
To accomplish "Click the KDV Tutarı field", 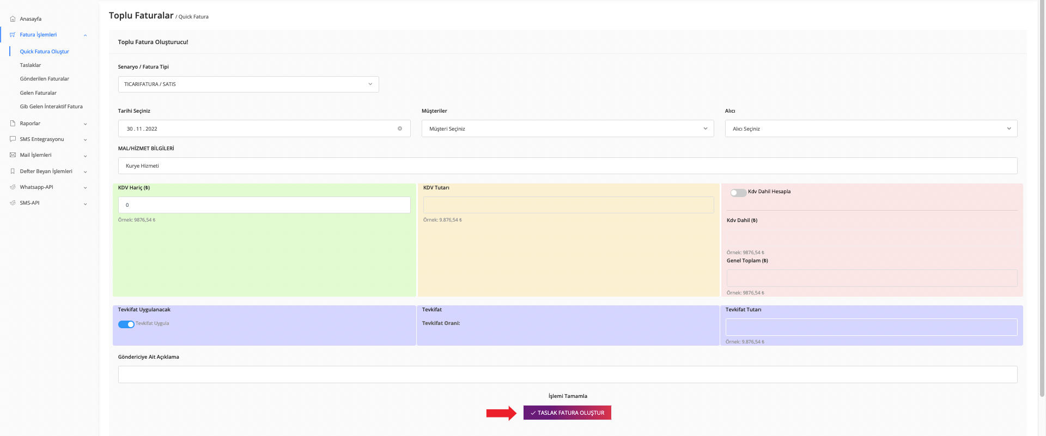I will (568, 205).
